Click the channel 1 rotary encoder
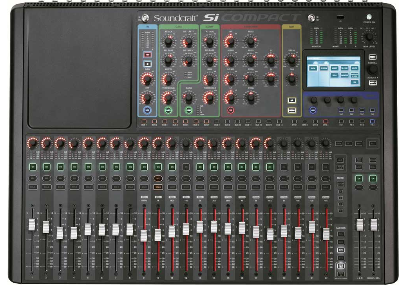This screenshot has height=285, width=407. [33, 143]
